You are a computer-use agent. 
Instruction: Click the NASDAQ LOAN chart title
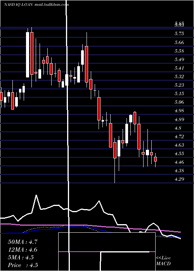[18, 5]
